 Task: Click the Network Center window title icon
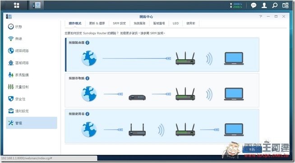[x=9, y=17]
